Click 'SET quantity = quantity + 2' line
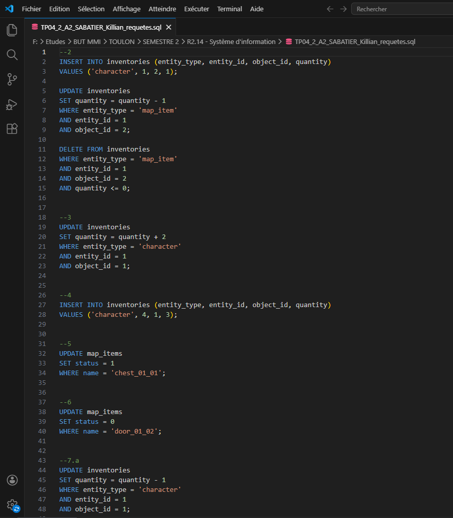Viewport: 453px width, 518px height. pyautogui.click(x=112, y=237)
